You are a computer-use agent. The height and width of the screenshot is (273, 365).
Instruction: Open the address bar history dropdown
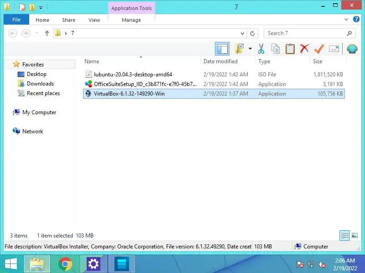pos(242,33)
